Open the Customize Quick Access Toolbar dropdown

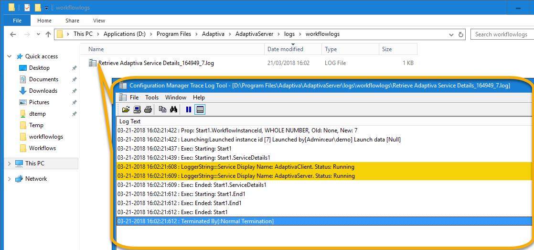pos(47,8)
